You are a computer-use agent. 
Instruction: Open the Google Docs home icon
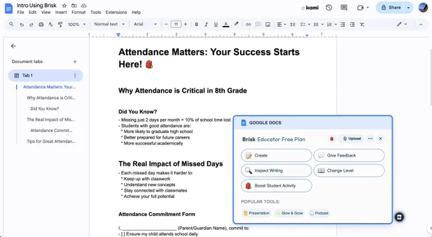(x=8, y=8)
